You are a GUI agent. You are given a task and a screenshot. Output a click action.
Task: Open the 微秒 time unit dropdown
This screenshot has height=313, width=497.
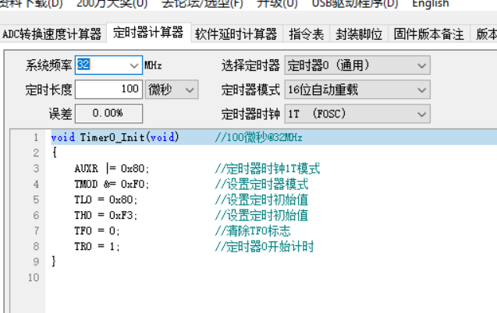tap(172, 90)
